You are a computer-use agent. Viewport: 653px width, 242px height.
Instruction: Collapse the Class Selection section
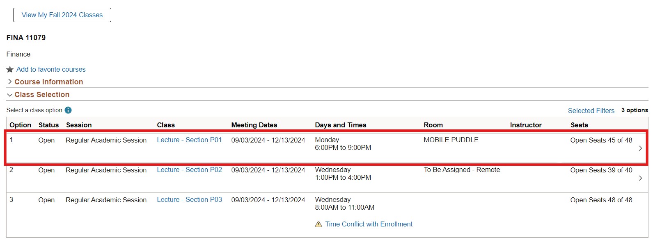click(42, 95)
